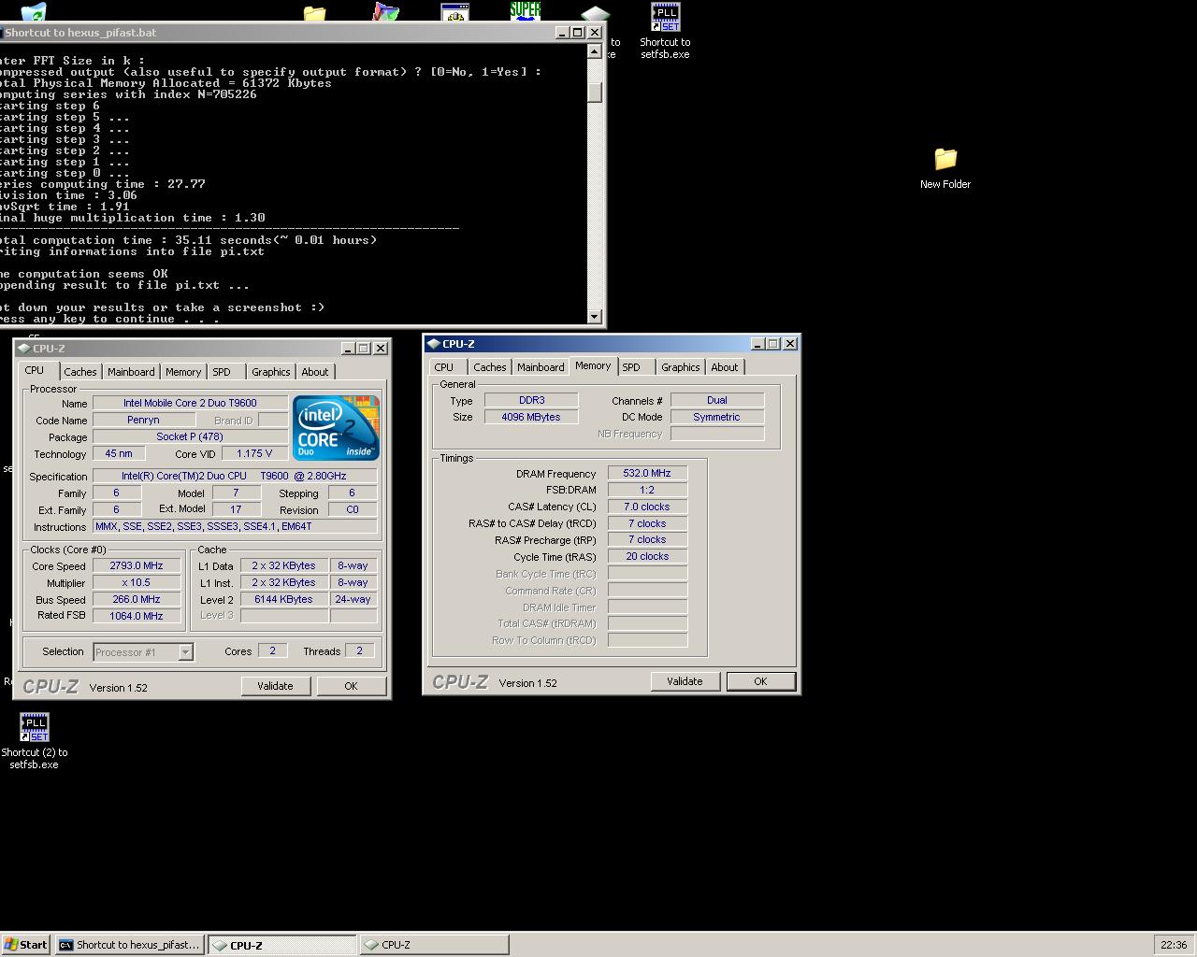Click the Cycle Time 20 clocks value
This screenshot has height=957, width=1197.
pos(647,556)
